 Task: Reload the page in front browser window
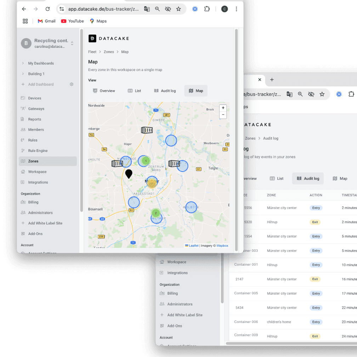47,9
